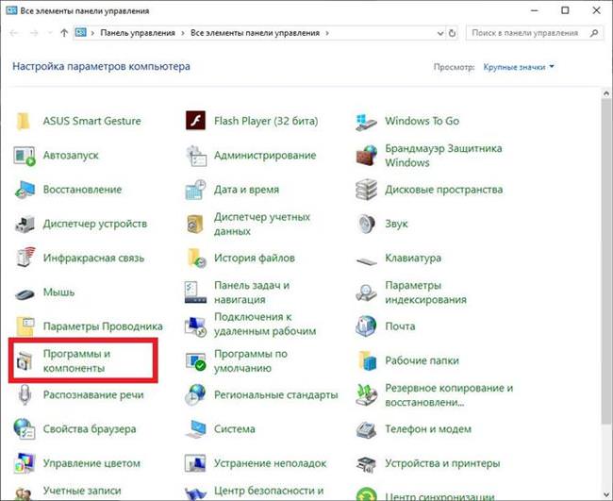Open the Windows To Go icon

pyautogui.click(x=366, y=122)
